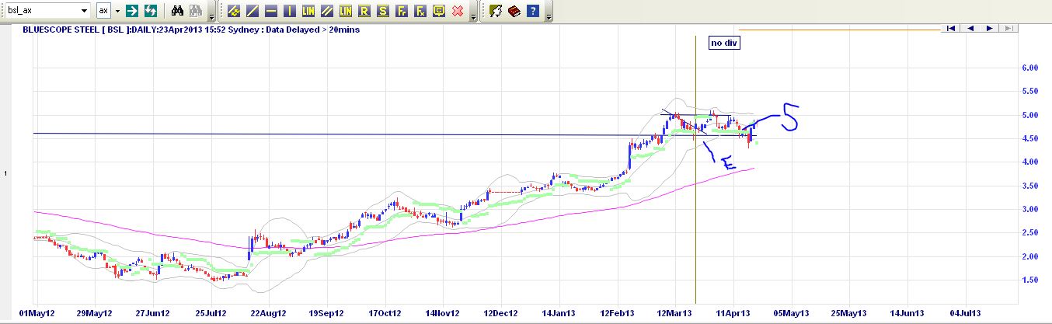Image resolution: width=1052 pixels, height=324 pixels.
Task: Select the zigzag drawing tool icon
Action: click(233, 11)
